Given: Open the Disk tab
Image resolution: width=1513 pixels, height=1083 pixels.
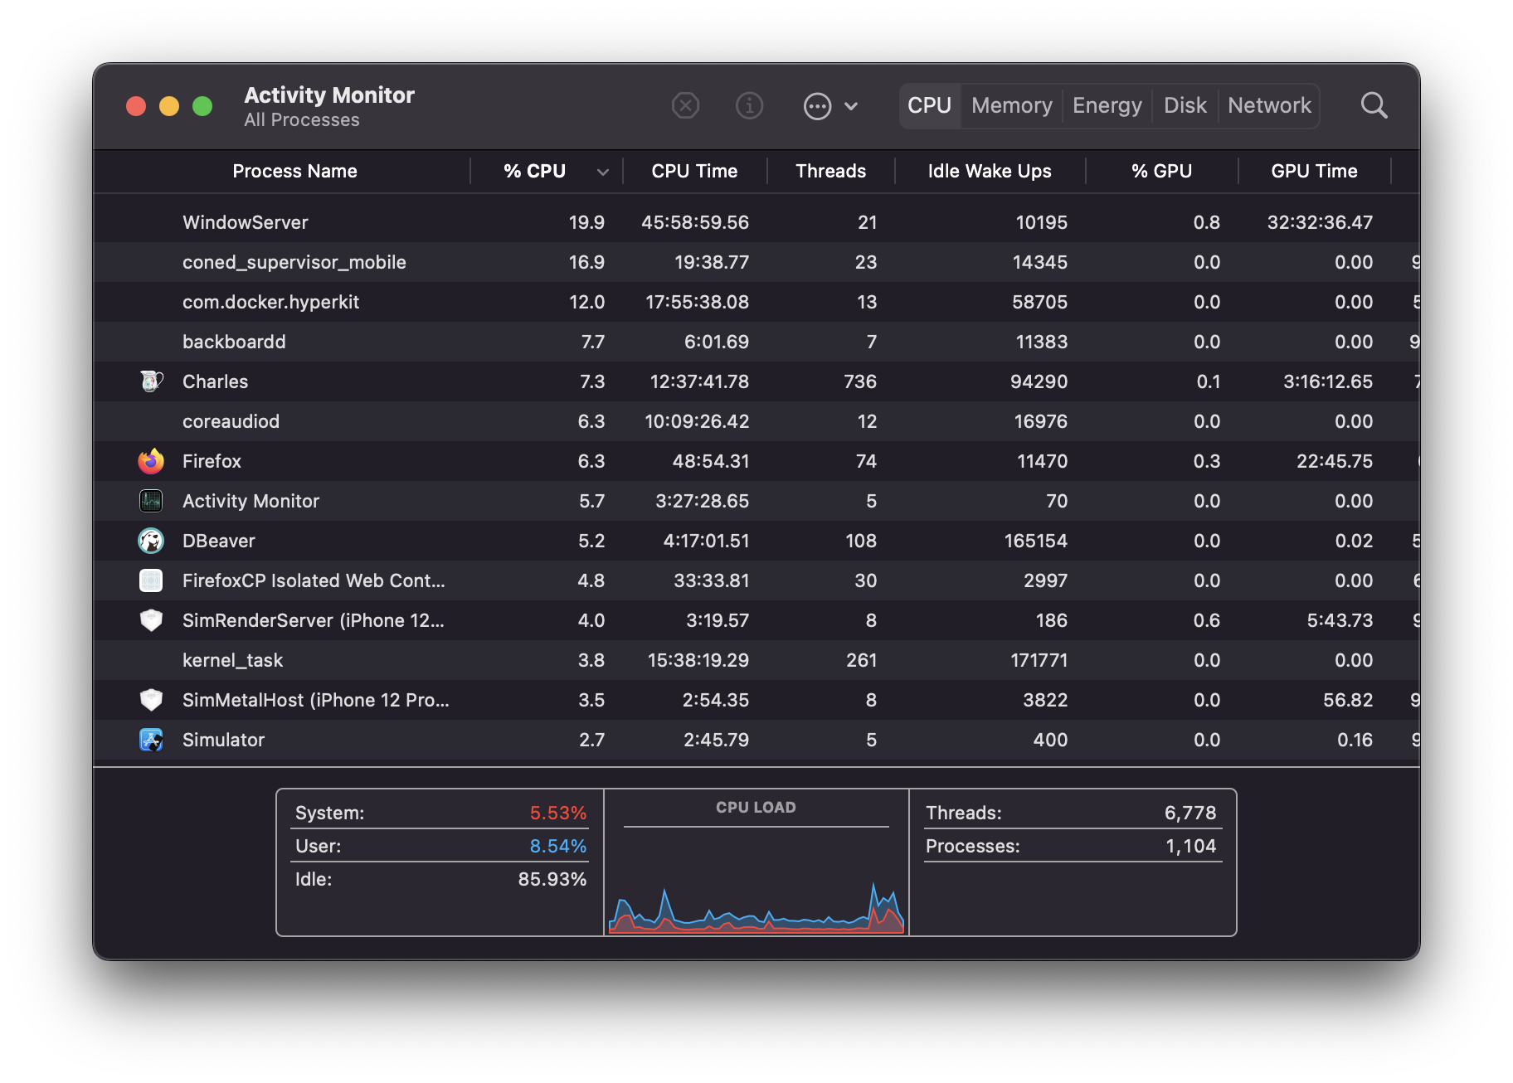Looking at the screenshot, I should click(x=1185, y=106).
